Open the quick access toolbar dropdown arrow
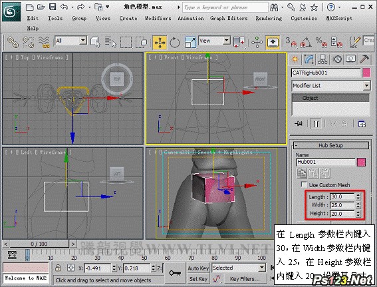 [107, 7]
